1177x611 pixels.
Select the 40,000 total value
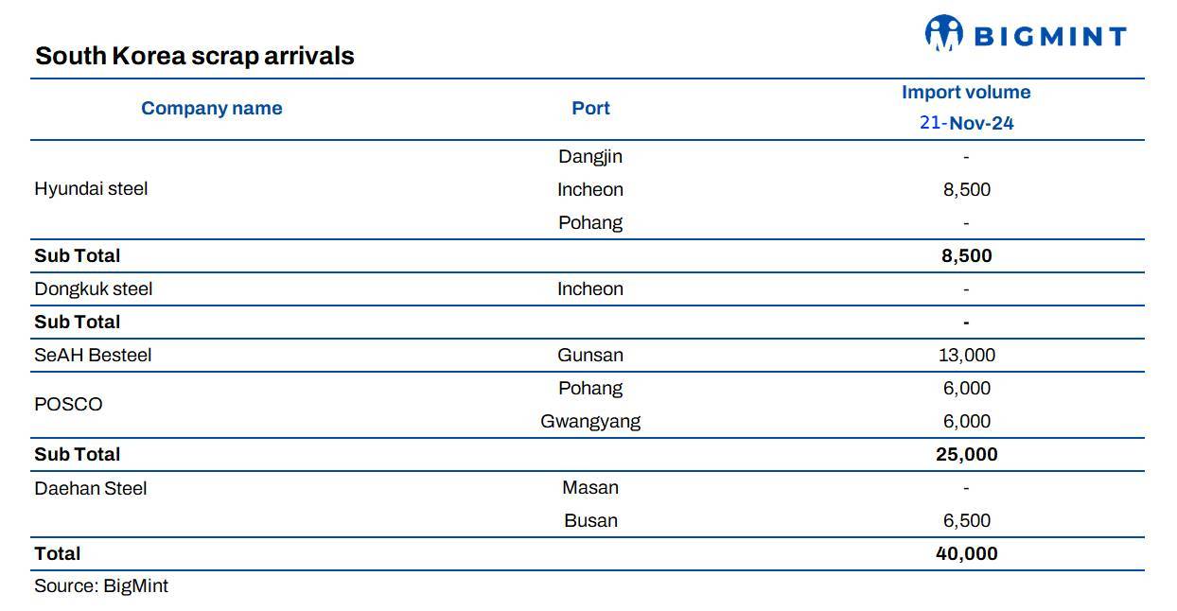(x=966, y=554)
